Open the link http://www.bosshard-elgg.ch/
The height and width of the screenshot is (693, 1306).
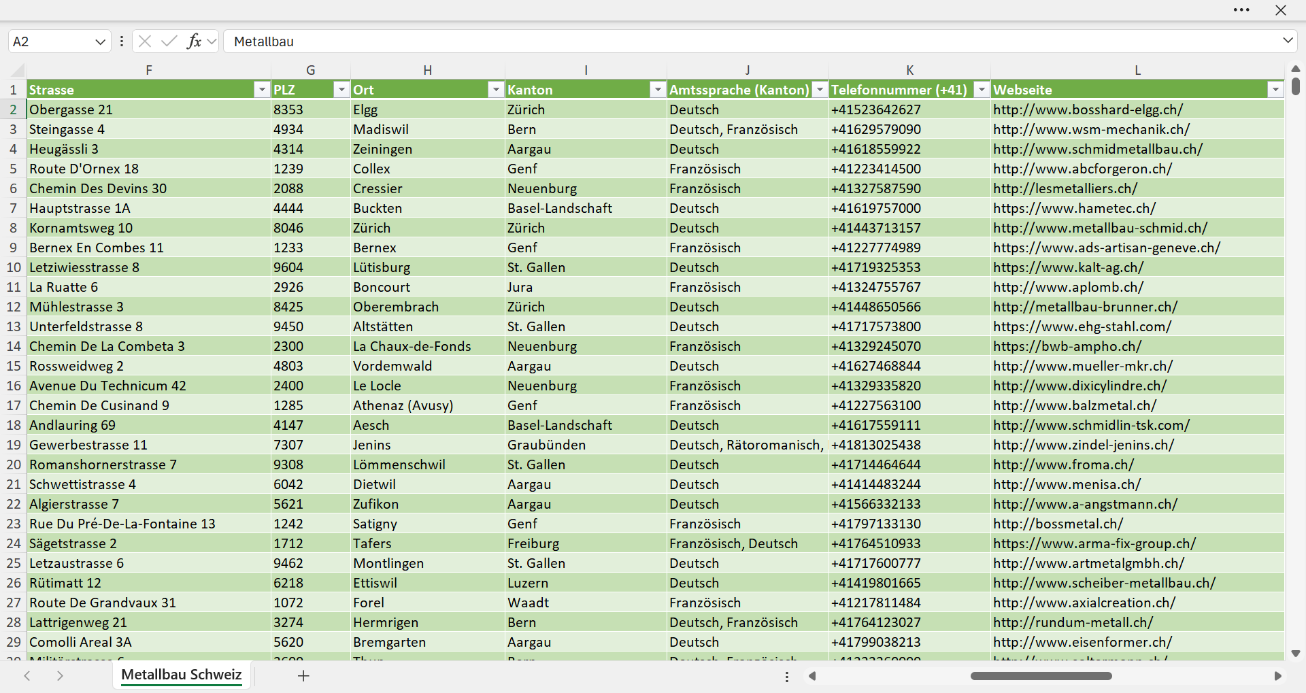(x=1088, y=109)
